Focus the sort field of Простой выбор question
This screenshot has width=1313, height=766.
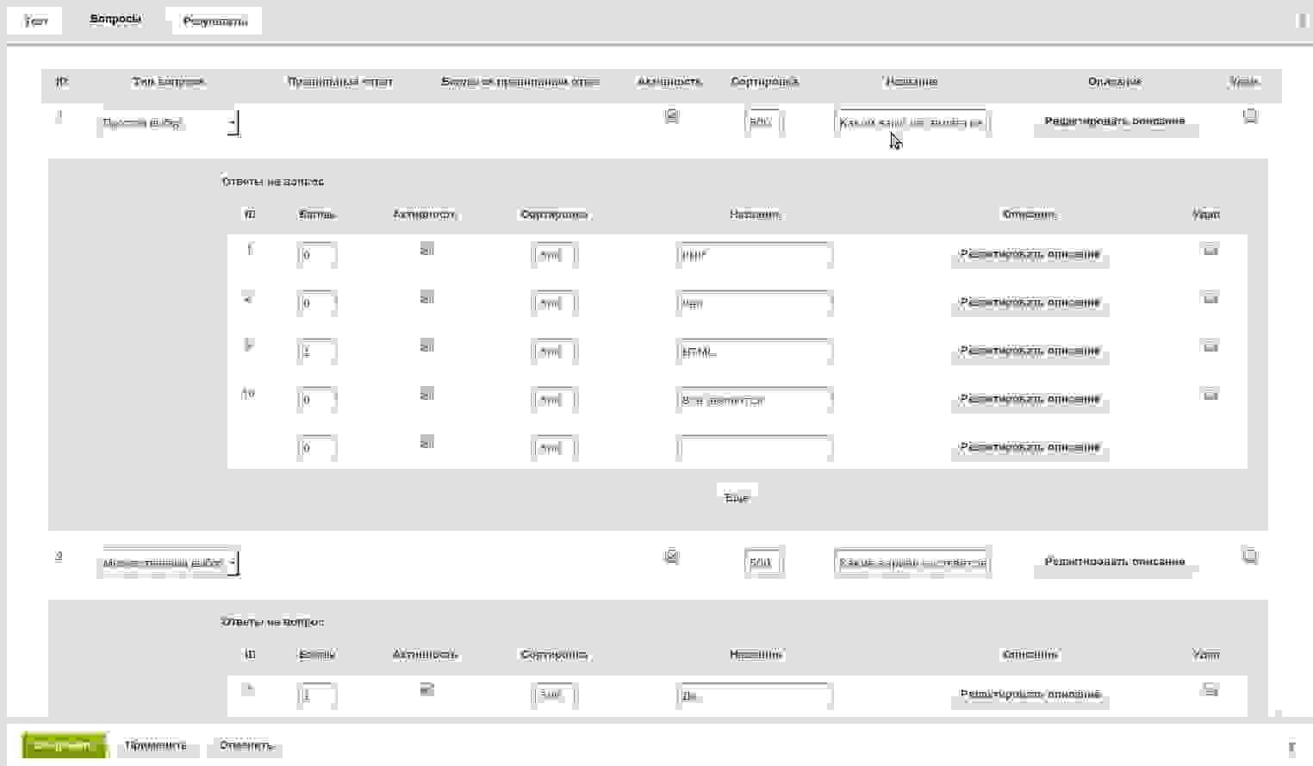(763, 122)
